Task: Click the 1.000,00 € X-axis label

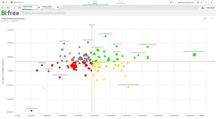Action: [x=94, y=116]
